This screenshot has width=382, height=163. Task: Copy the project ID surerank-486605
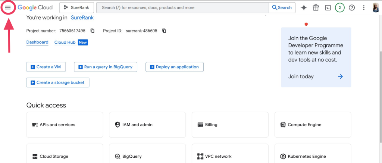click(x=164, y=31)
